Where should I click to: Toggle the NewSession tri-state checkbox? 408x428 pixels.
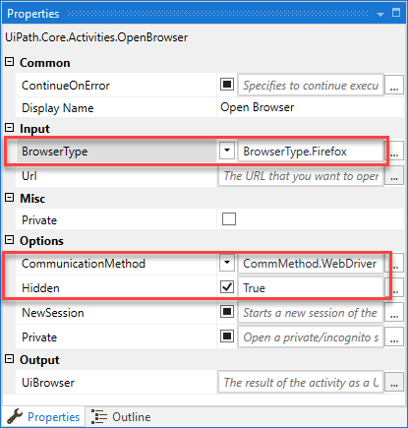coord(227,312)
